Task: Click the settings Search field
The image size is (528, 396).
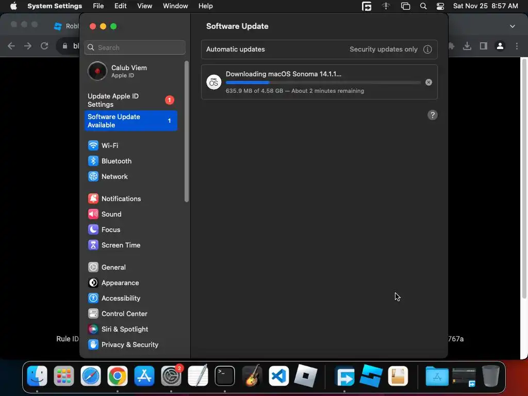Action: tap(135, 47)
